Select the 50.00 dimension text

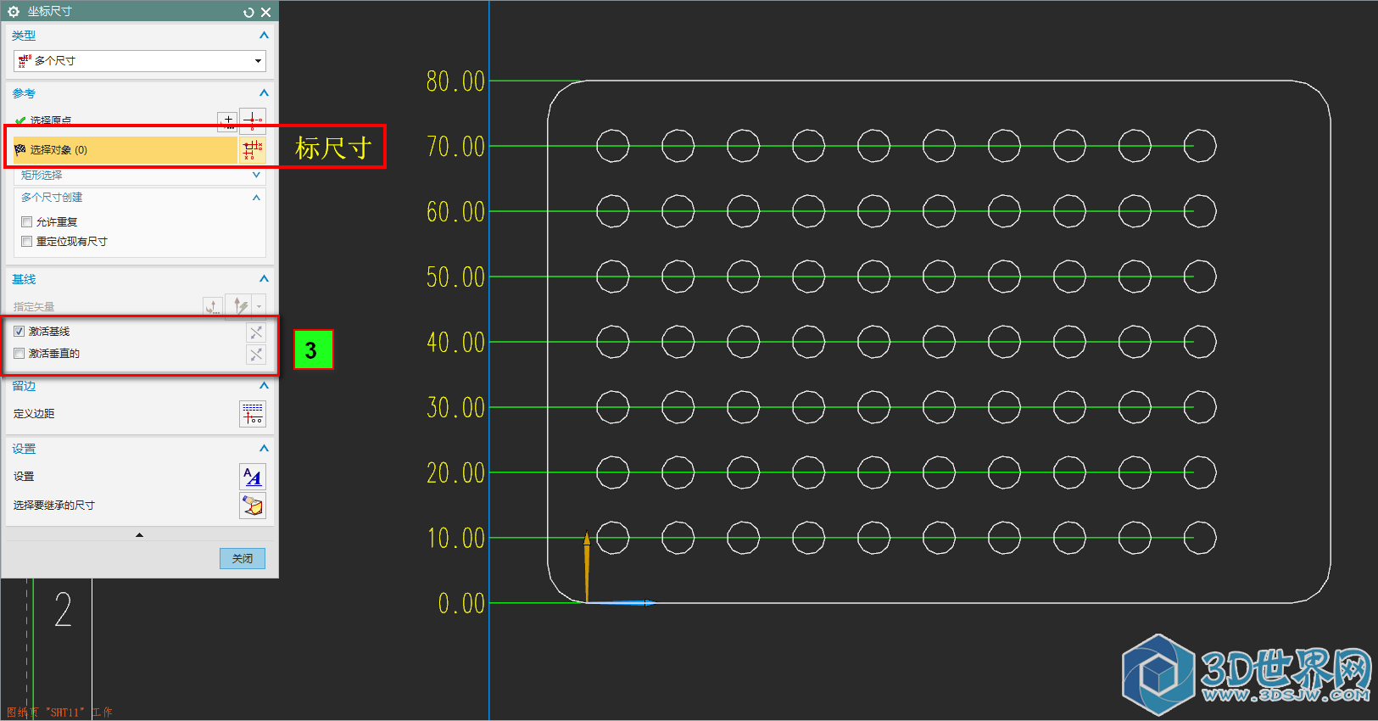455,277
